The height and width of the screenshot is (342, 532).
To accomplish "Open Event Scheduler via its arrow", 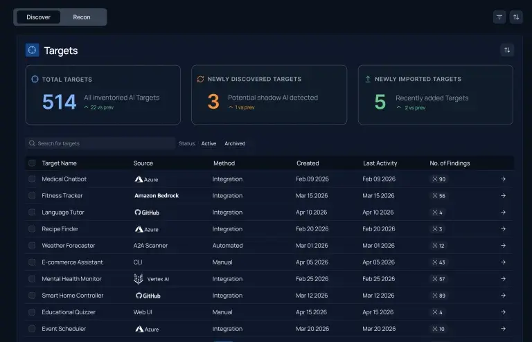I will pyautogui.click(x=503, y=328).
